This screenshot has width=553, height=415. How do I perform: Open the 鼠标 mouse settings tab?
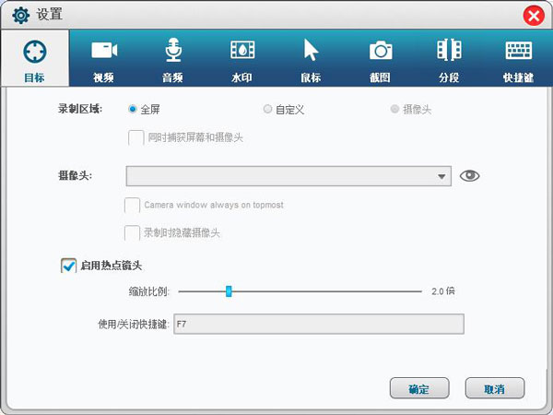pos(312,59)
